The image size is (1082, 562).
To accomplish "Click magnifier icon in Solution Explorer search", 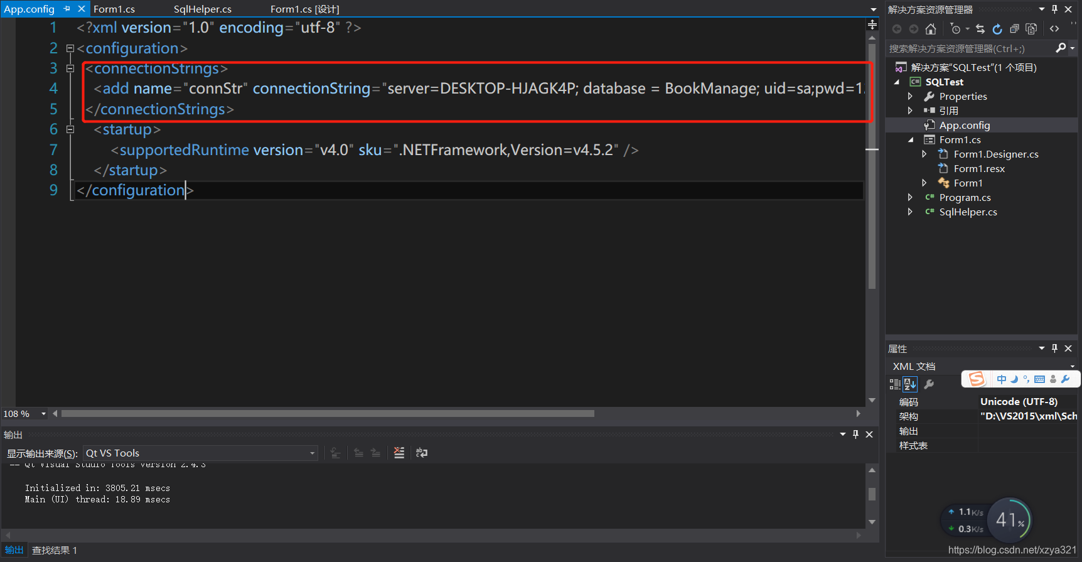I will click(x=1061, y=48).
